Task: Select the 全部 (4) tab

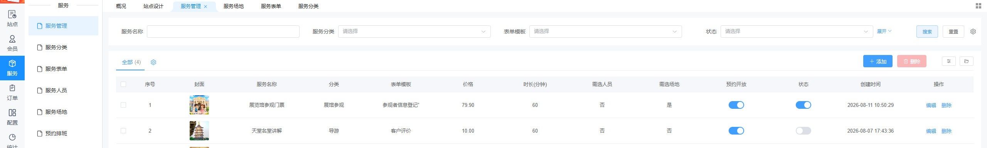Action: point(131,62)
